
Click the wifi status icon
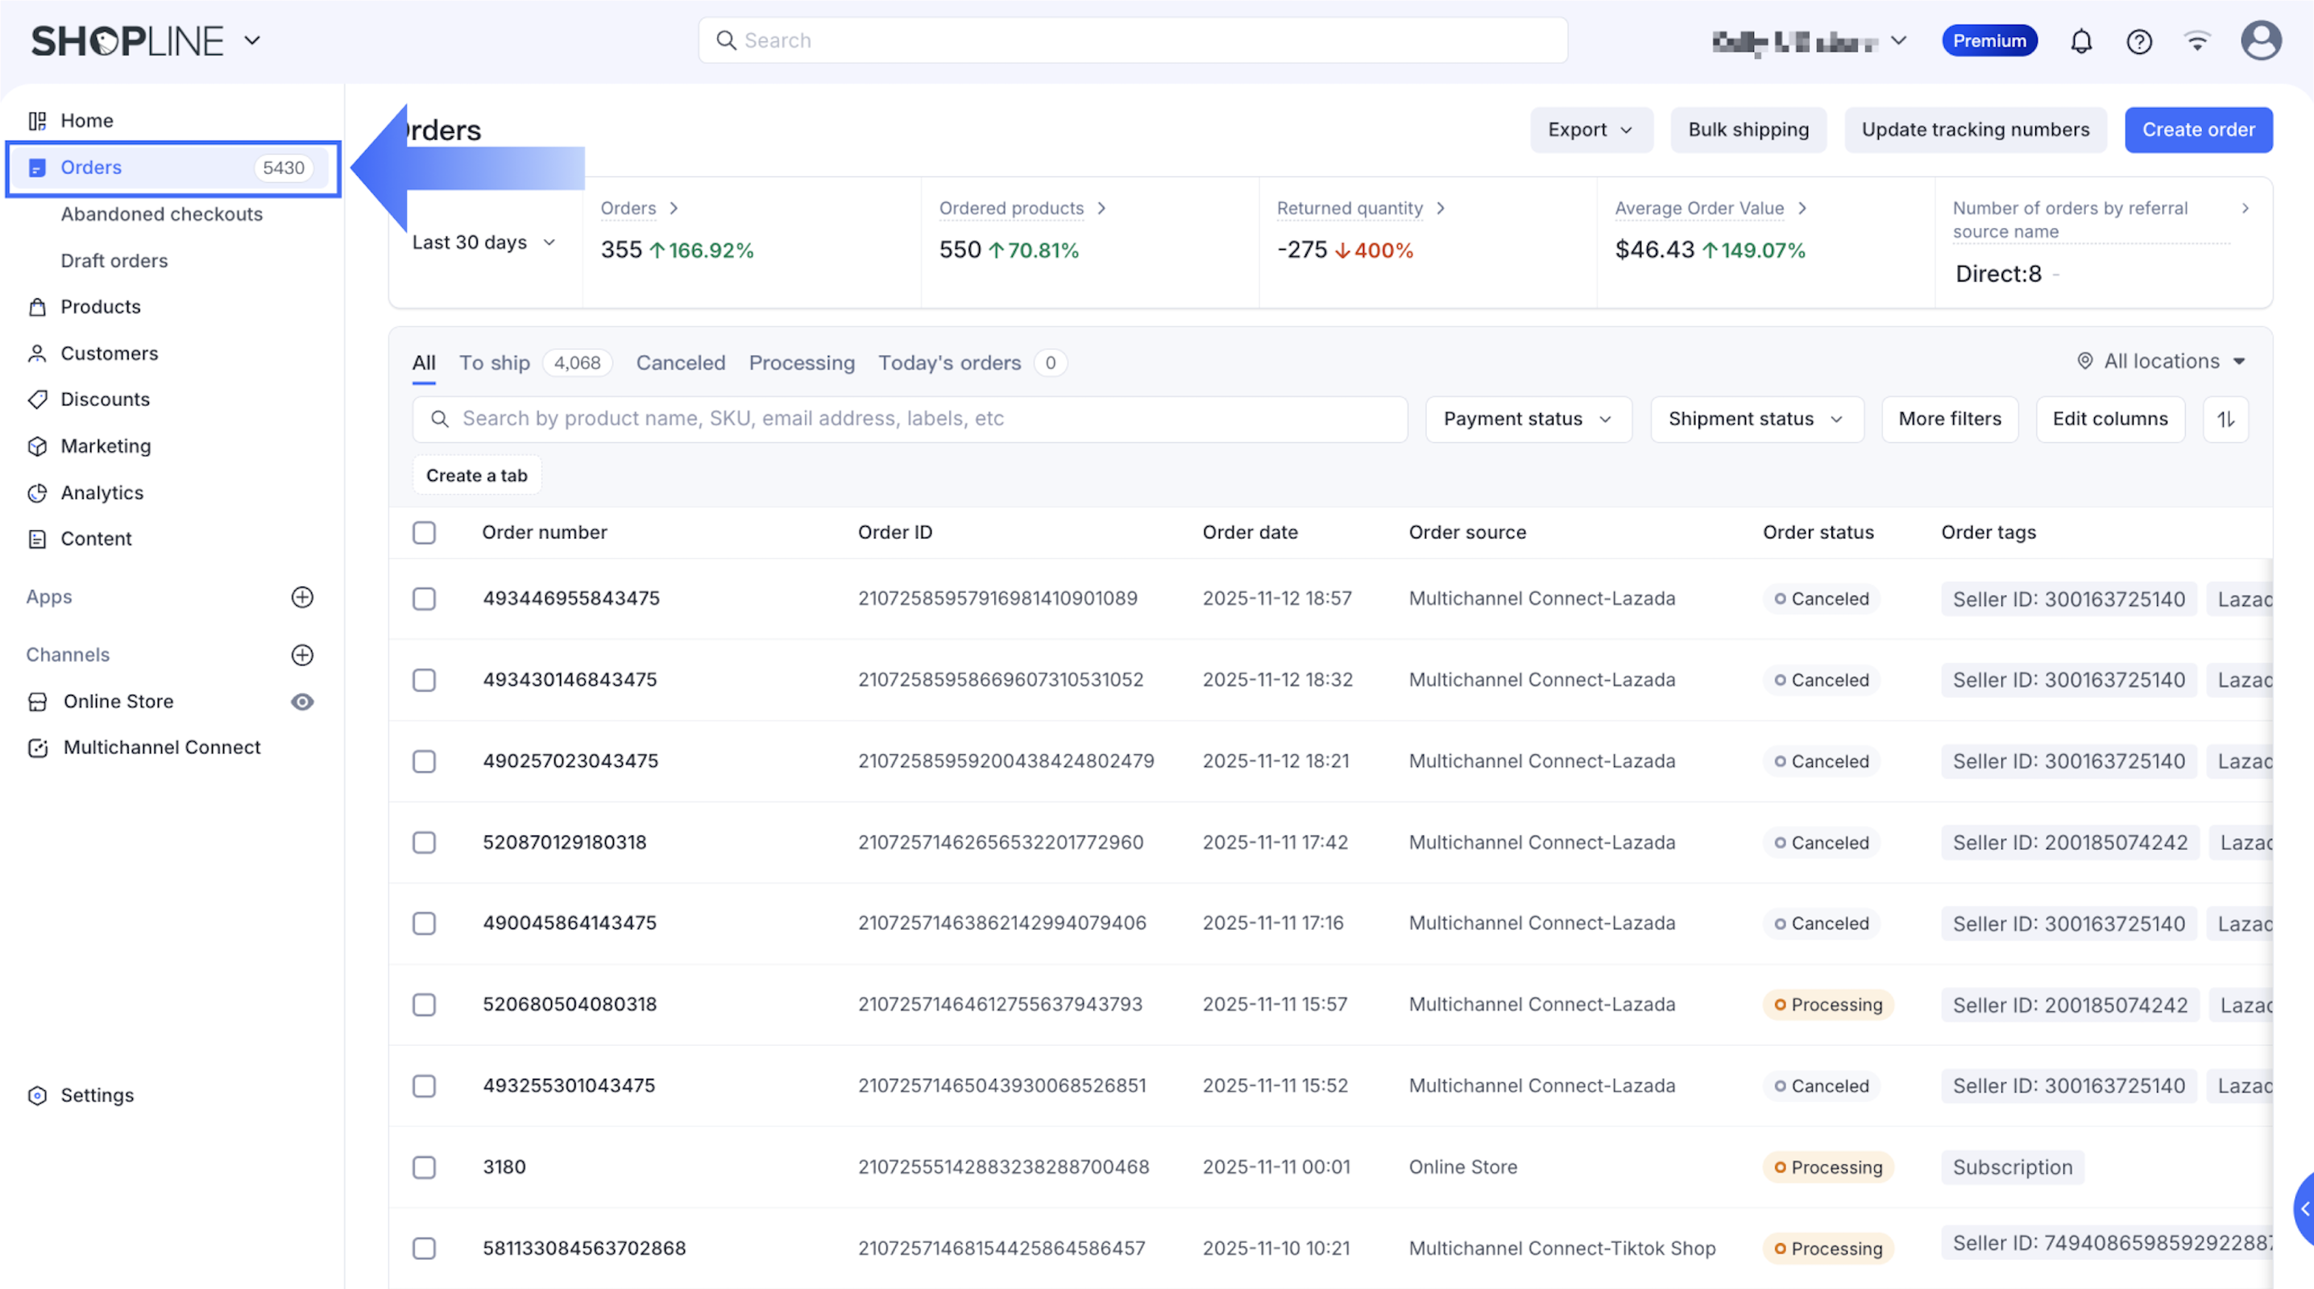pos(2197,41)
